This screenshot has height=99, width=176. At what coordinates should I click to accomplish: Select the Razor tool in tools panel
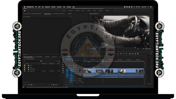(x=63, y=64)
